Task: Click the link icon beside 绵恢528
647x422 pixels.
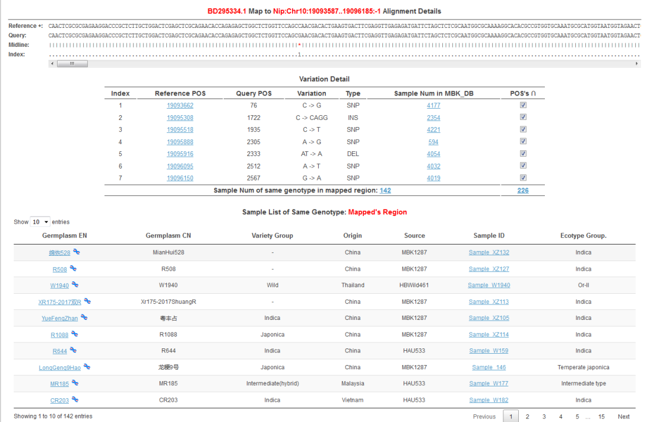Action: [77, 252]
